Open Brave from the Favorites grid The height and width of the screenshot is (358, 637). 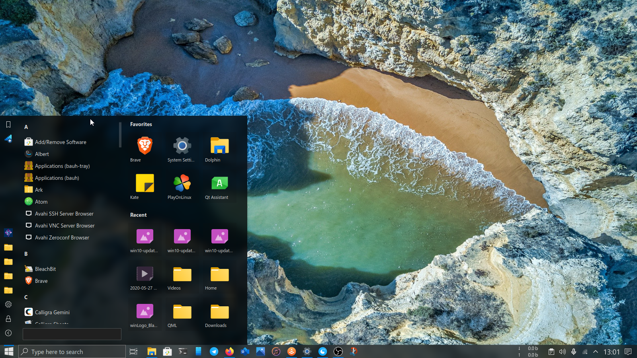point(145,146)
